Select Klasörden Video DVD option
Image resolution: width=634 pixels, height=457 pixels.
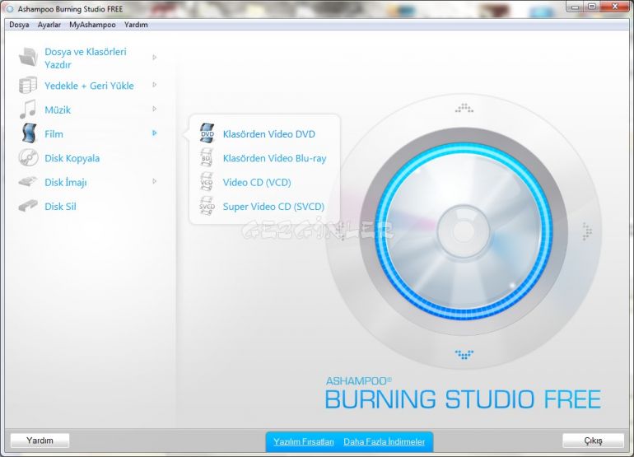pos(269,134)
